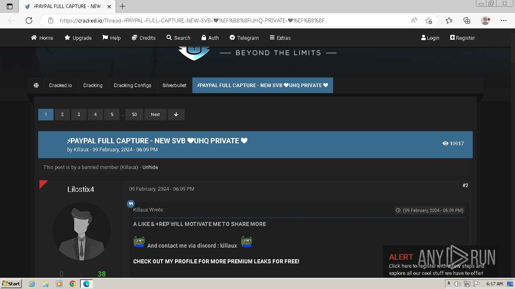Open the Help page
The image size is (515, 289).
[x=111, y=38]
